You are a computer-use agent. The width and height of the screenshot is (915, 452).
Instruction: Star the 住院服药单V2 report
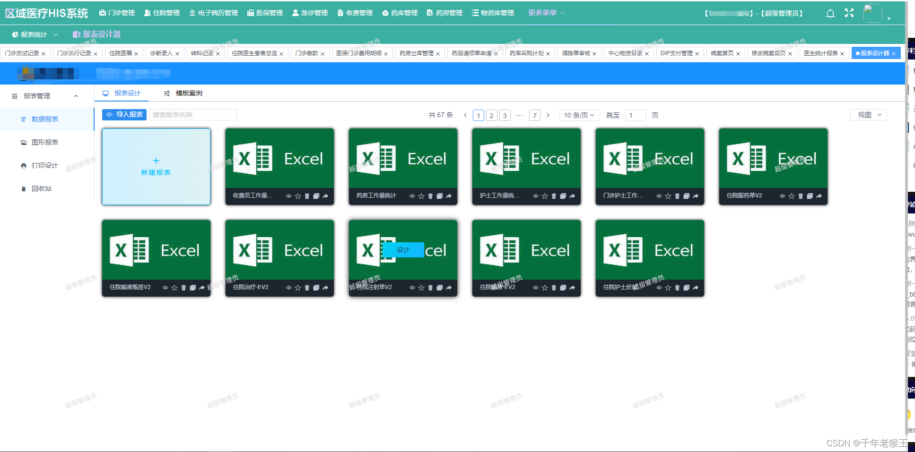pos(792,196)
